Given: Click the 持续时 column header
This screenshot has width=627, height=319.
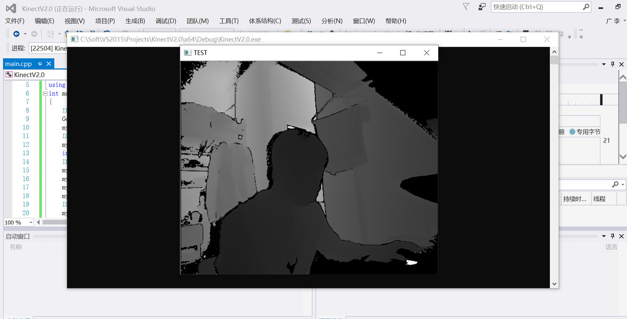Looking at the screenshot, I should [574, 198].
